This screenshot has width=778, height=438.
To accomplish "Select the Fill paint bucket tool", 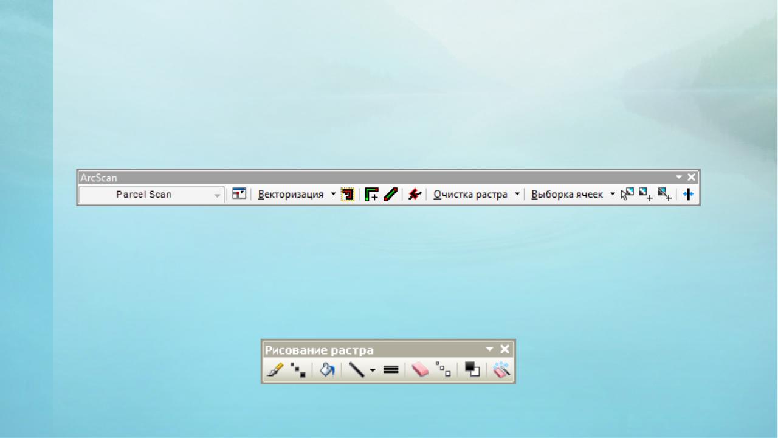I will click(x=327, y=369).
